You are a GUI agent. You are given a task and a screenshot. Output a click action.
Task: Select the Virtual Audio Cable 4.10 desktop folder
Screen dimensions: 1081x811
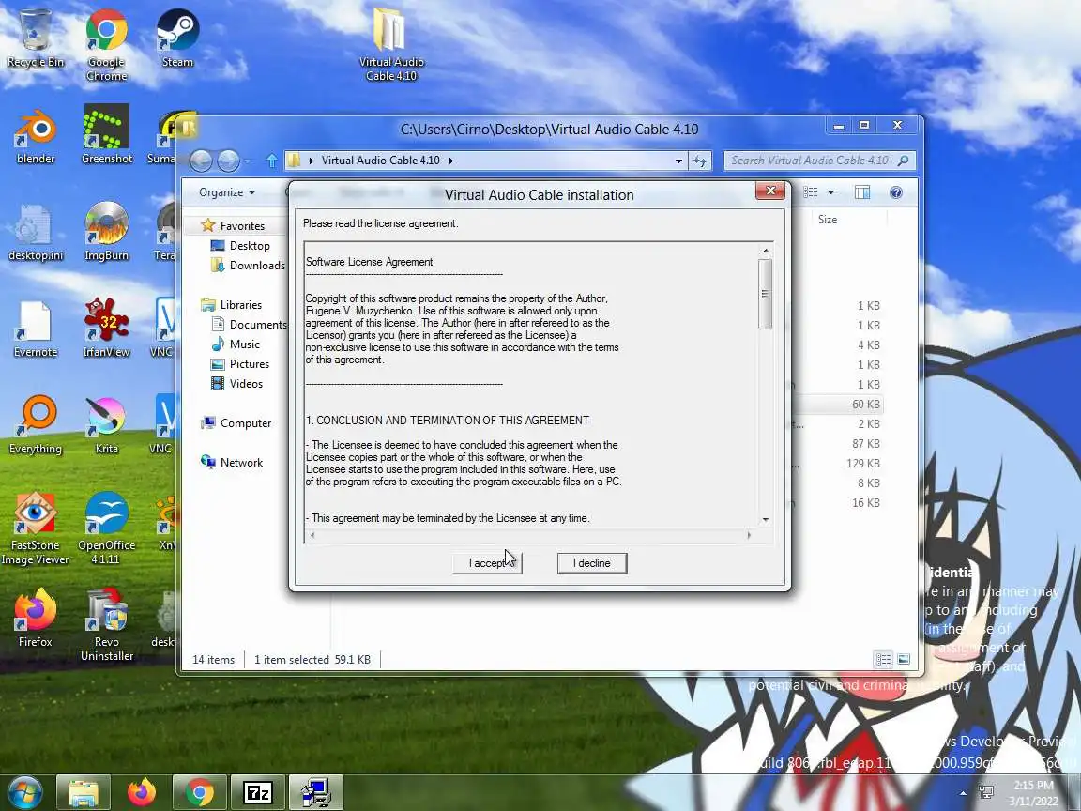click(x=391, y=44)
